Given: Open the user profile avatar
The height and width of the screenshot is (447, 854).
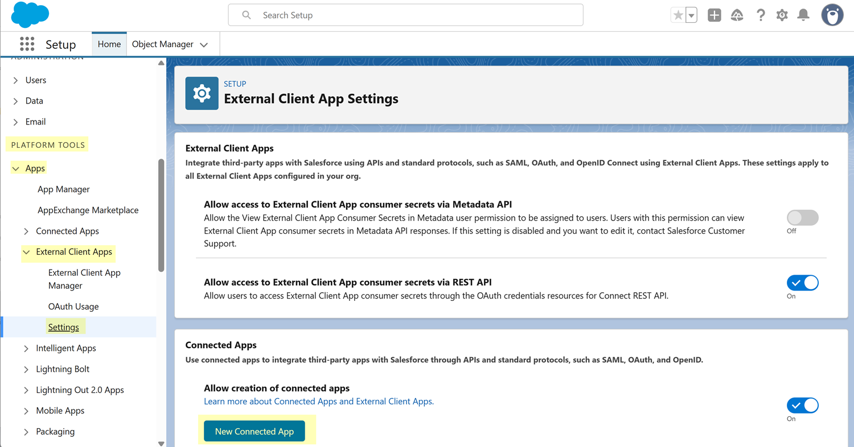Looking at the screenshot, I should [x=832, y=15].
